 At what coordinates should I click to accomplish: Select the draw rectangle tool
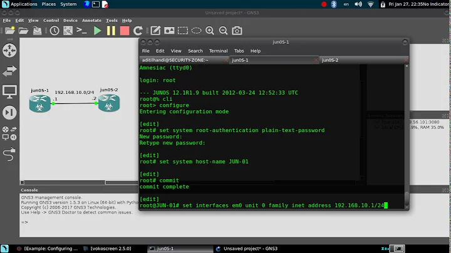[x=183, y=31]
